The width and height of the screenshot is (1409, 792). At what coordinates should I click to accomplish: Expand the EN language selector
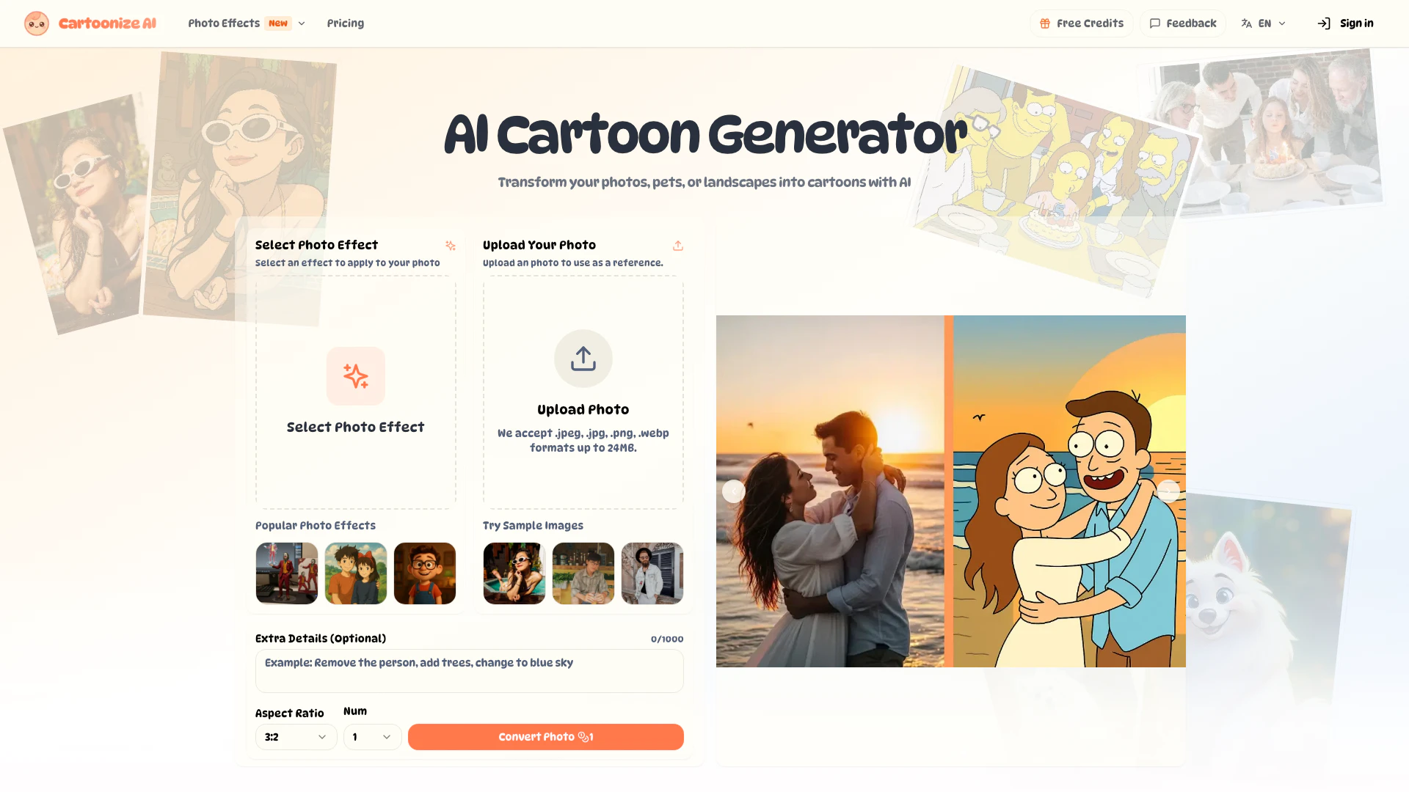(1264, 23)
